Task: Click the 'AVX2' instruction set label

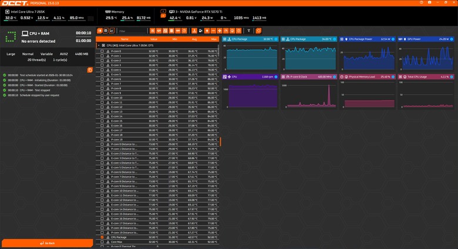Action: tap(63, 54)
